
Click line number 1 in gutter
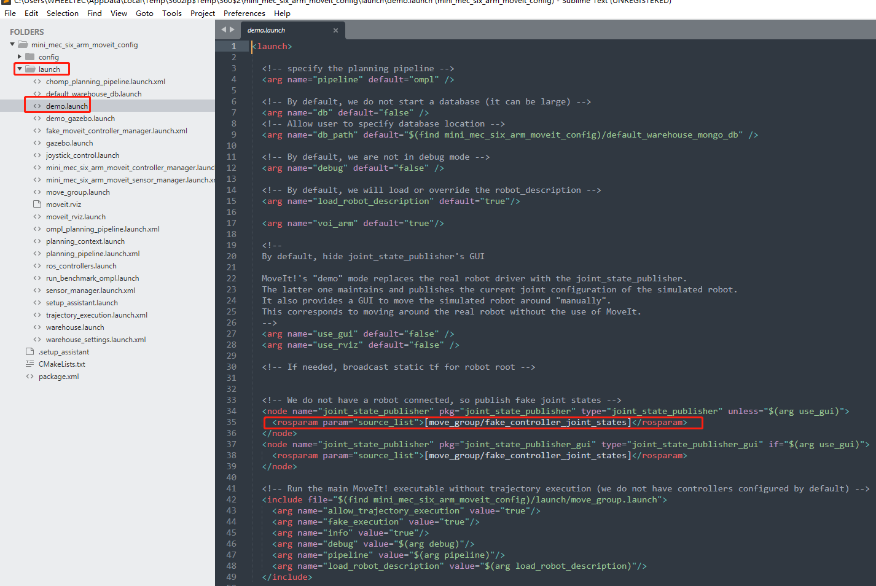click(233, 46)
